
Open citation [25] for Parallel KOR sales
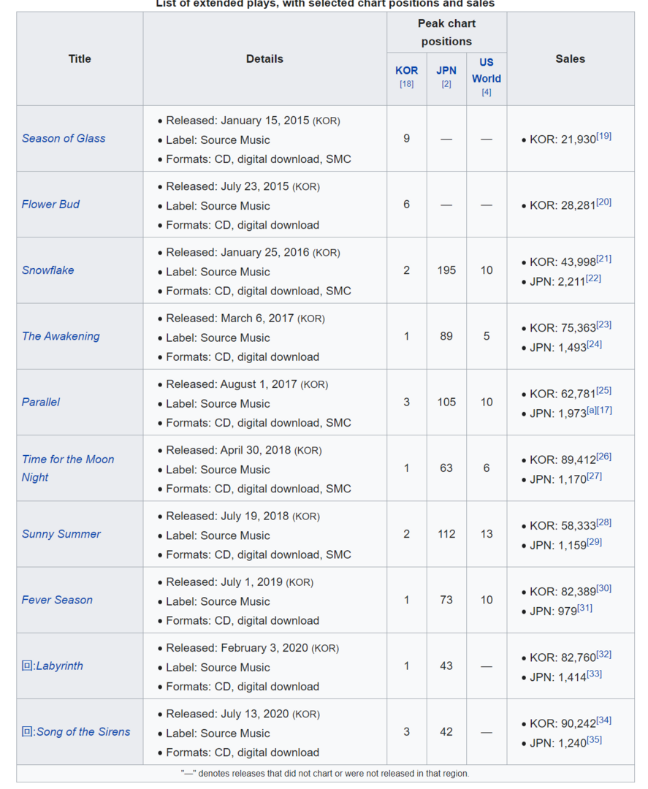click(603, 390)
